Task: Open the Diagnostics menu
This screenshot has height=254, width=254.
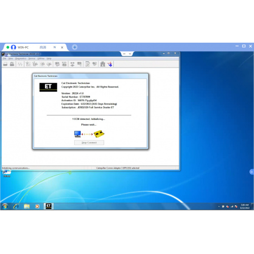Action: (21, 58)
